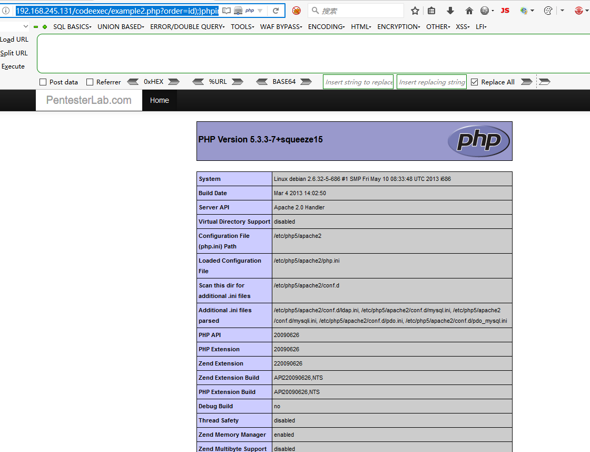The height and width of the screenshot is (452, 590).
Task: Click the cookie editor extension icon
Action: point(548,11)
